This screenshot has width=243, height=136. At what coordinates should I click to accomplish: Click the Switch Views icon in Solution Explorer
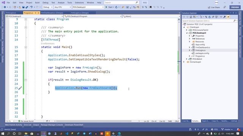pos(195,17)
